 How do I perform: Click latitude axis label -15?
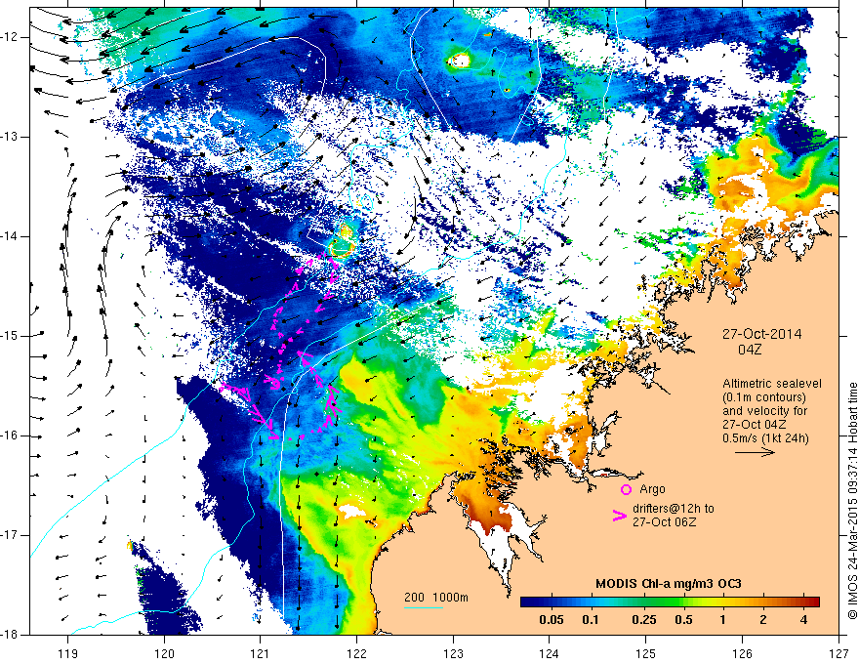[10, 336]
